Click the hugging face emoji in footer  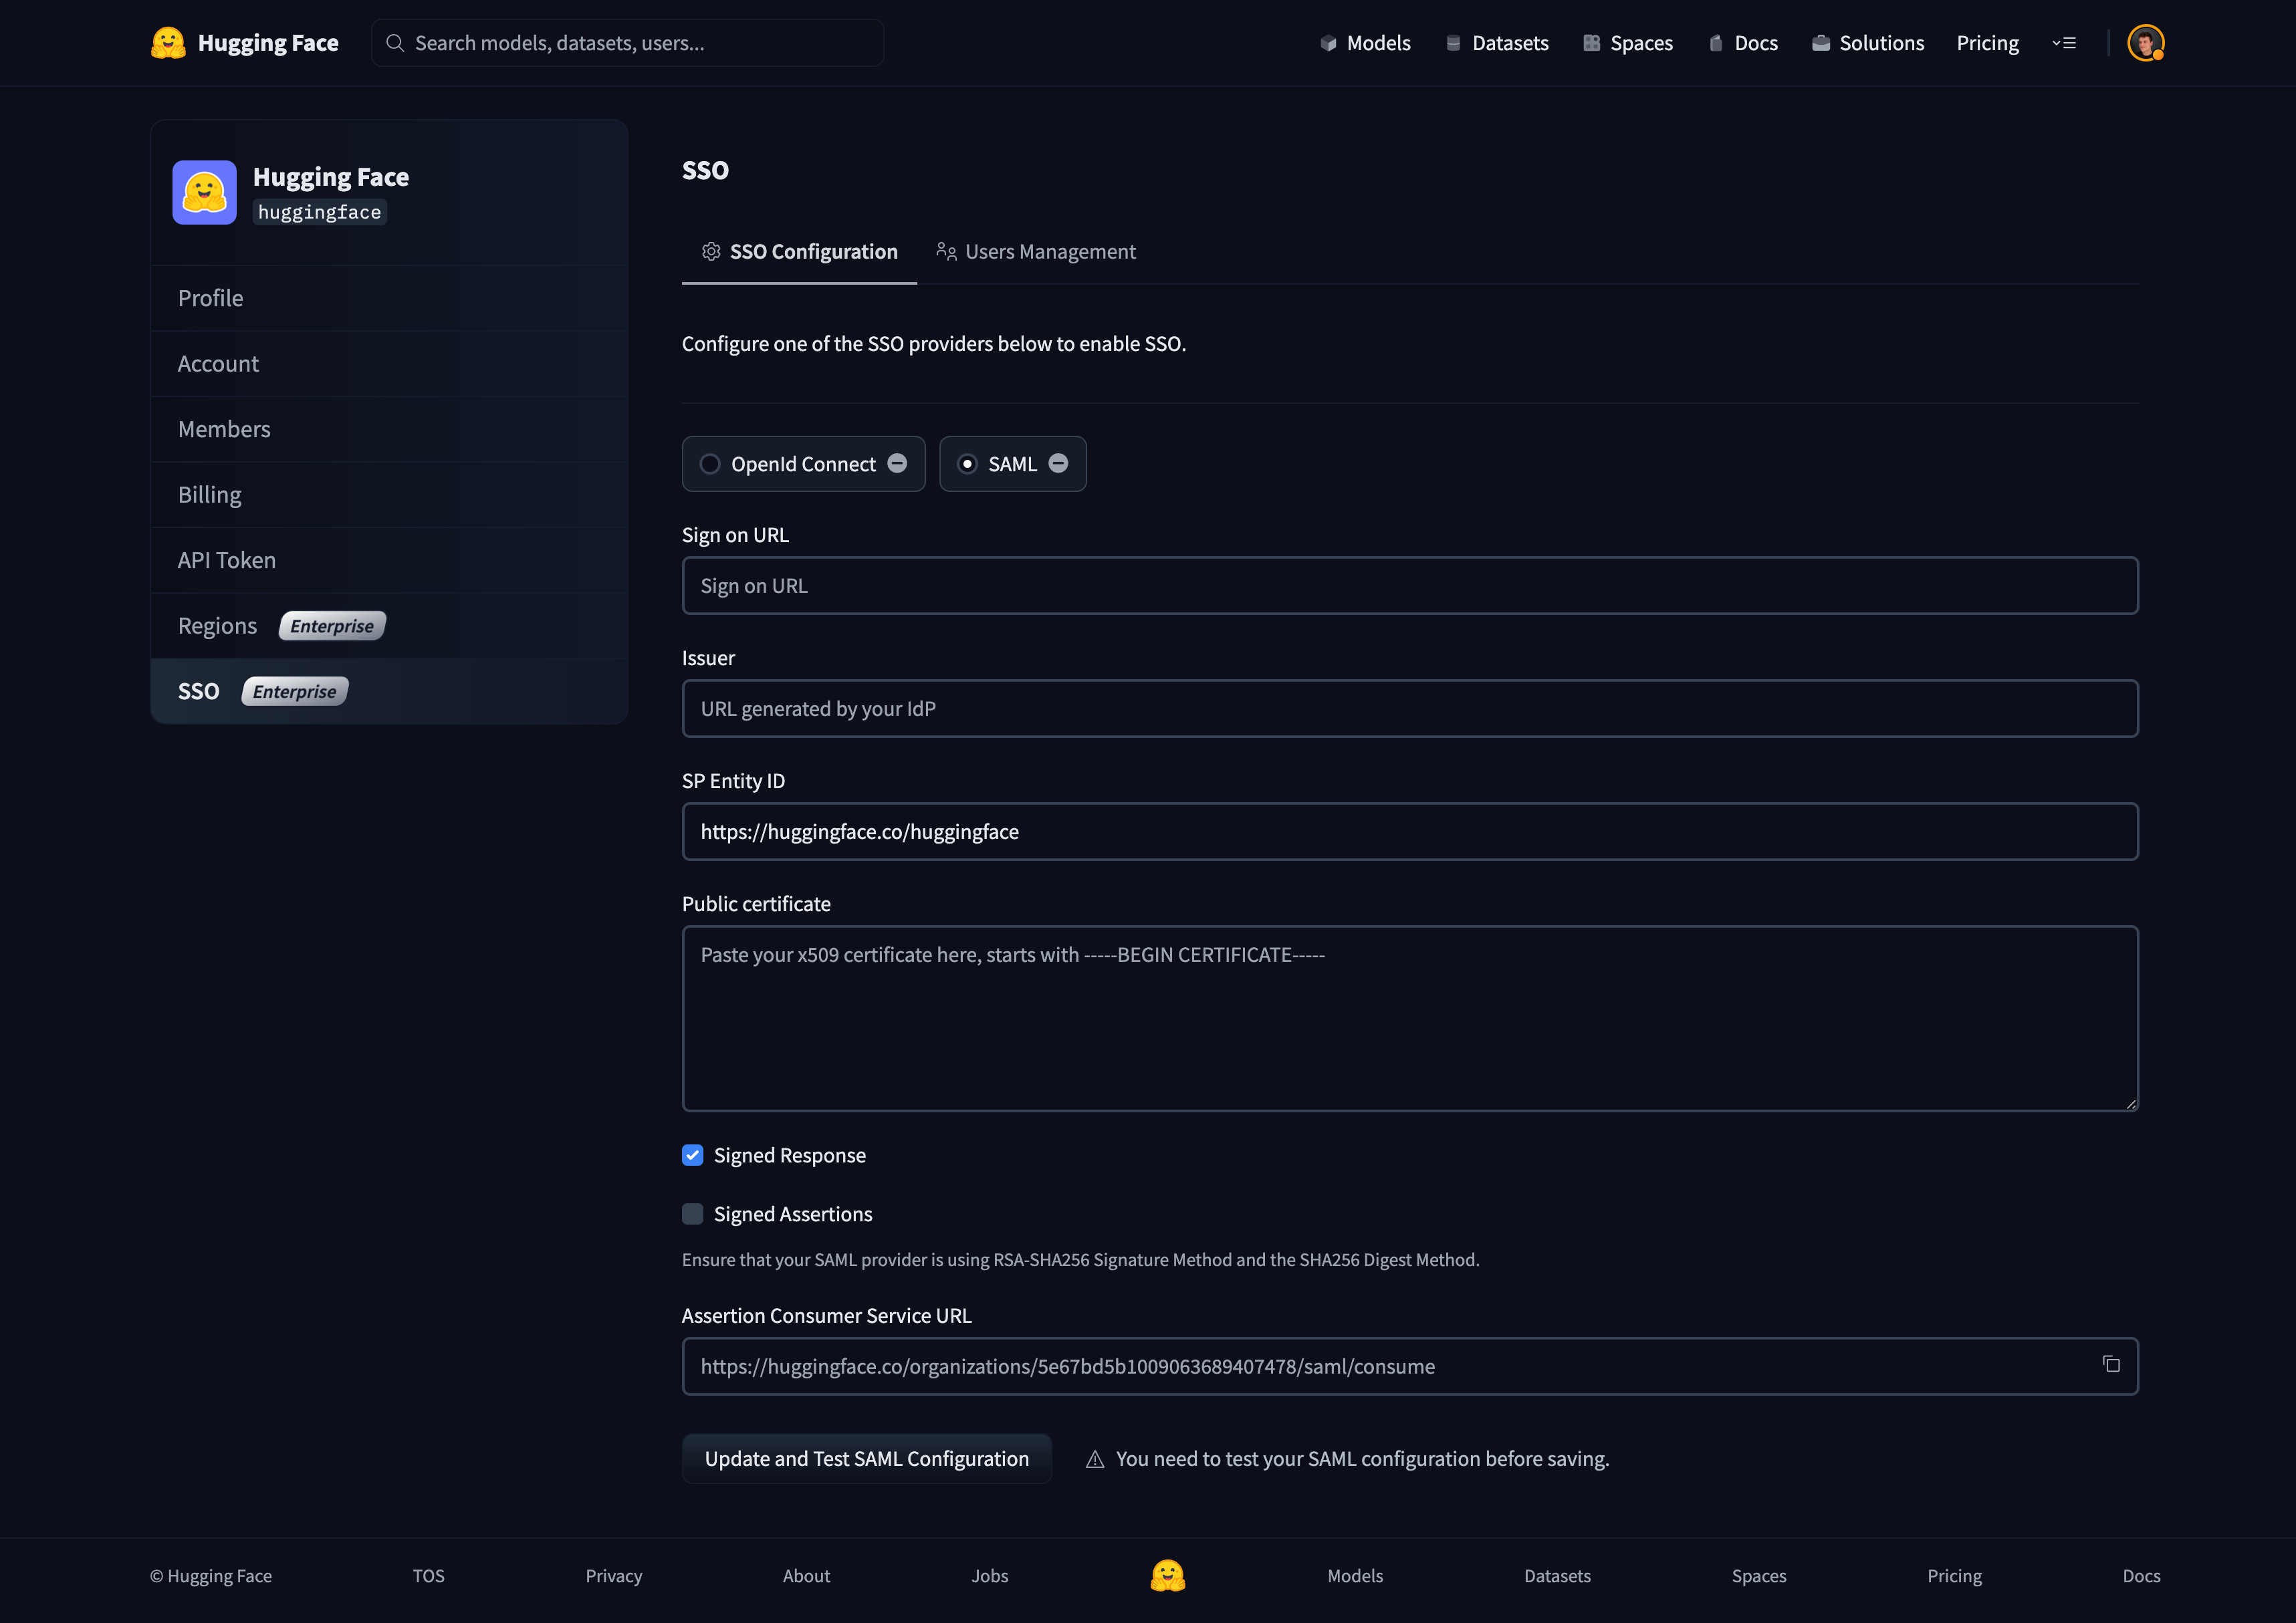click(x=1167, y=1575)
